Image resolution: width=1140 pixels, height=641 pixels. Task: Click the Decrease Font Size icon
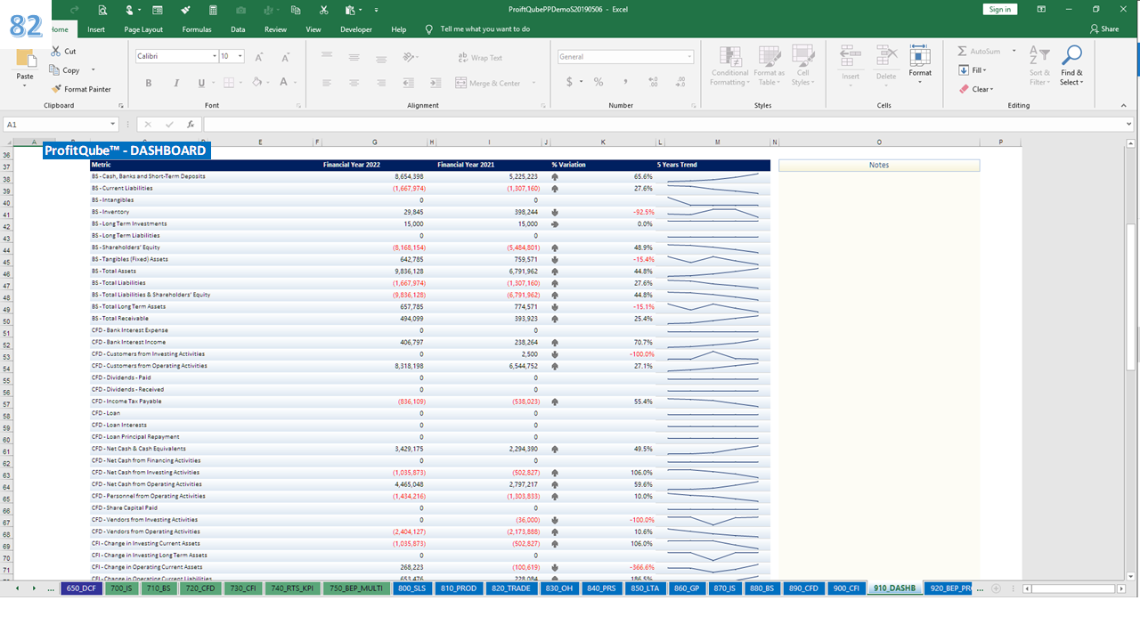(284, 57)
